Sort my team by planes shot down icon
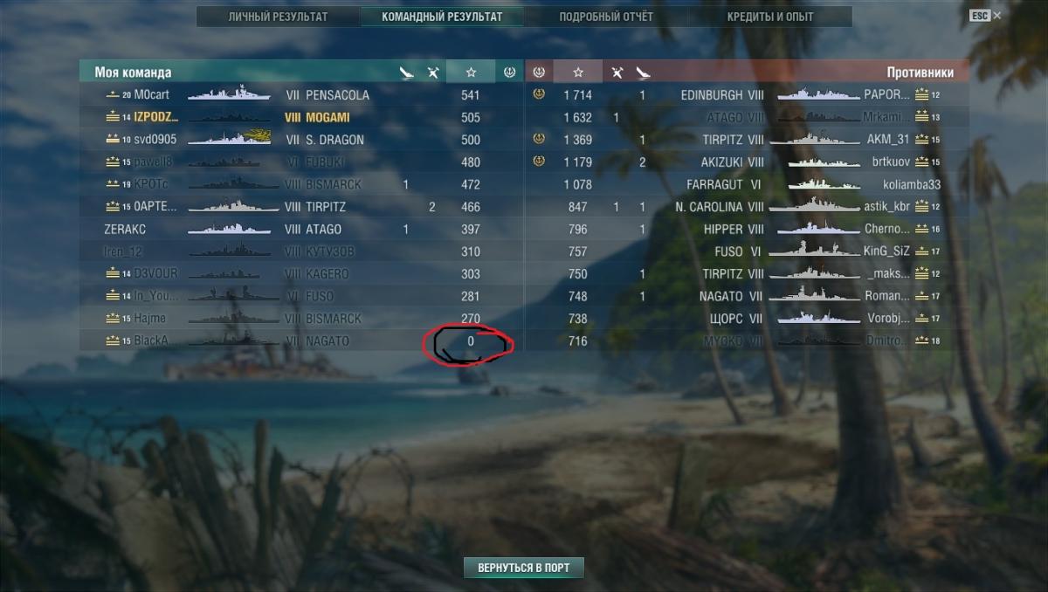This screenshot has height=592, width=1048. pyautogui.click(x=433, y=72)
